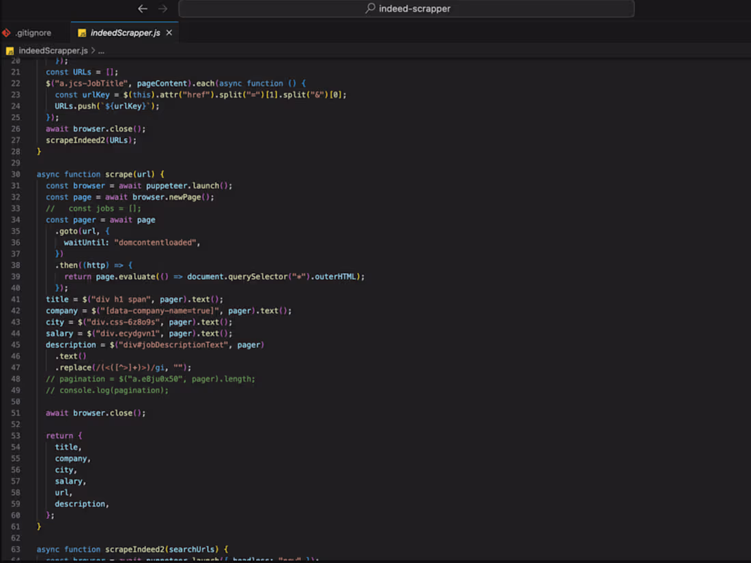This screenshot has width=751, height=563.
Task: Open indeedScrapper.js breadcrumb file dropdown
Action: coord(53,50)
